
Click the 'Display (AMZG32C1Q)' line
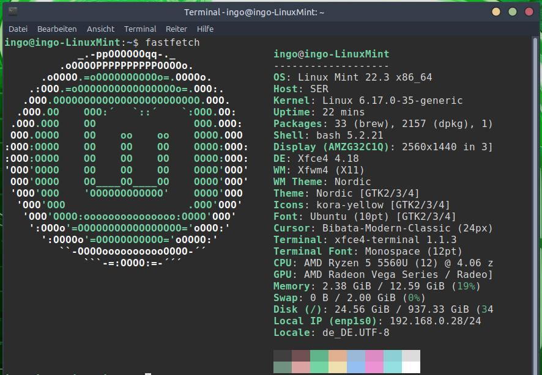[x=383, y=147]
